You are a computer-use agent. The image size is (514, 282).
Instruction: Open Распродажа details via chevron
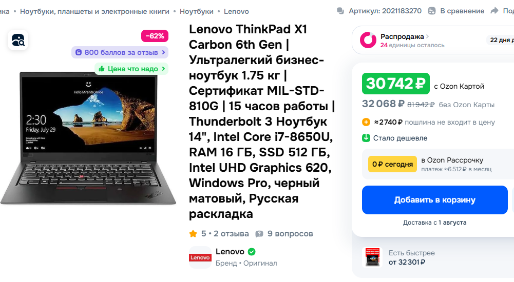coord(427,36)
